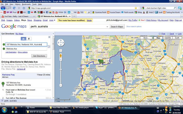Image resolution: width=183 pixels, height=114 pixels.
Task: Collapse the left panel with double chevron
Action: 53,34
